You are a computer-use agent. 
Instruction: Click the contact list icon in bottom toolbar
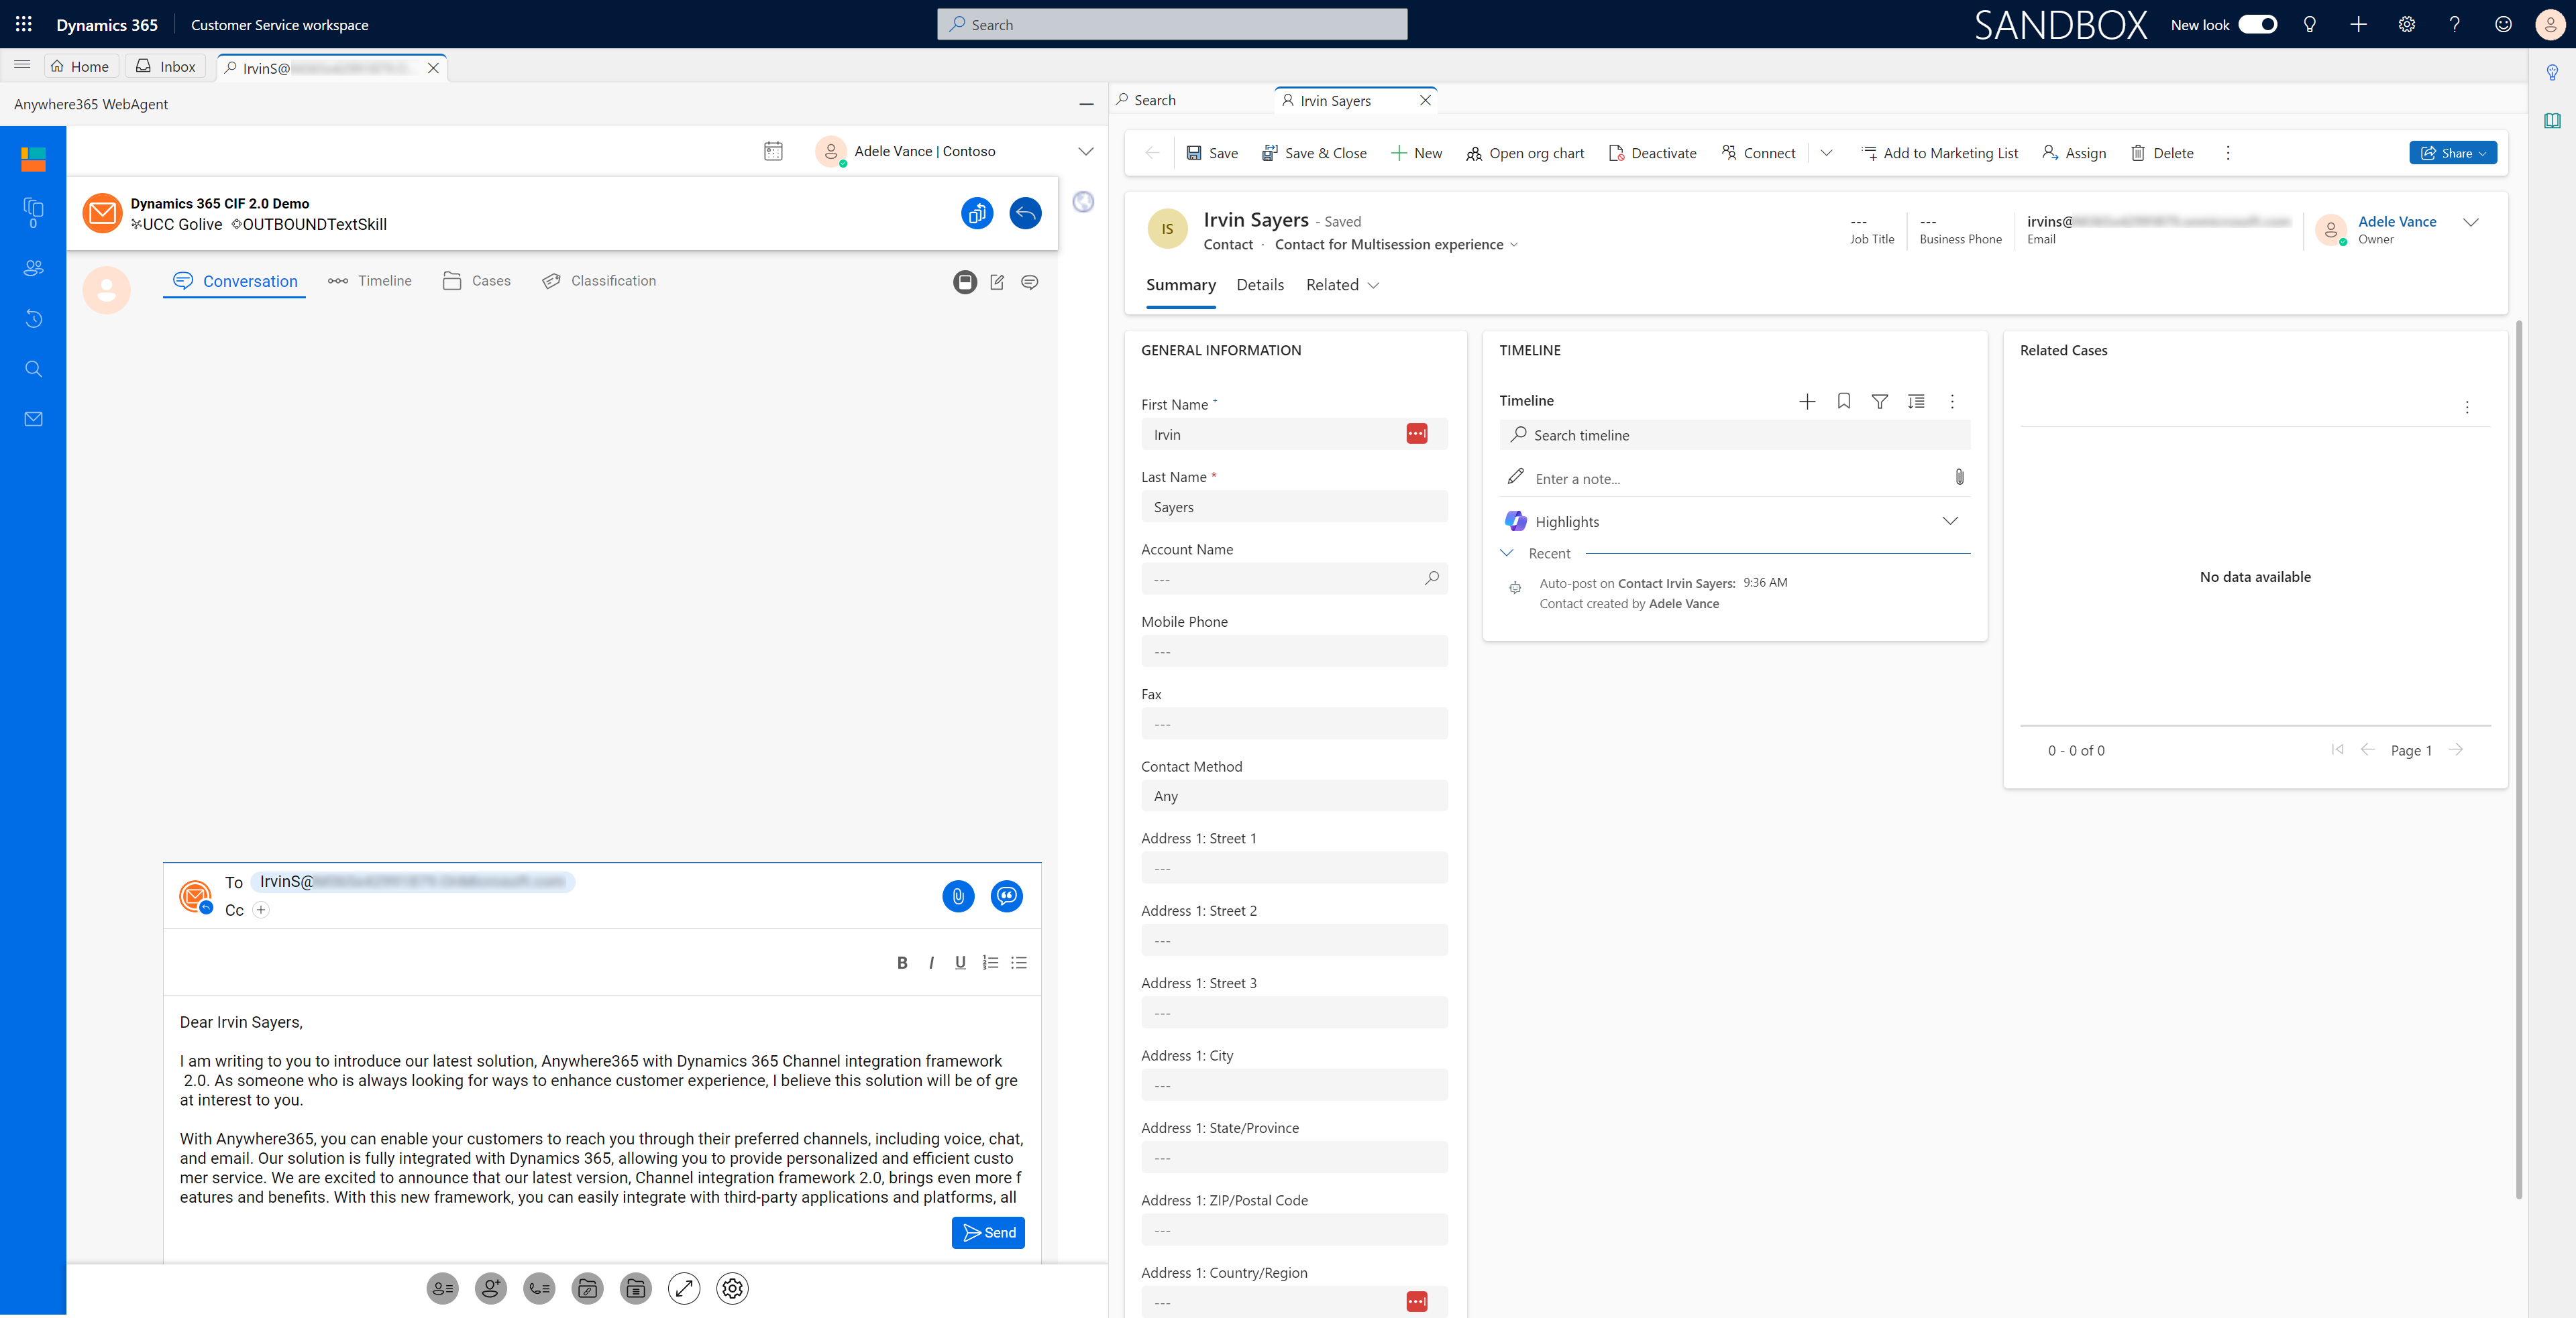click(442, 1288)
